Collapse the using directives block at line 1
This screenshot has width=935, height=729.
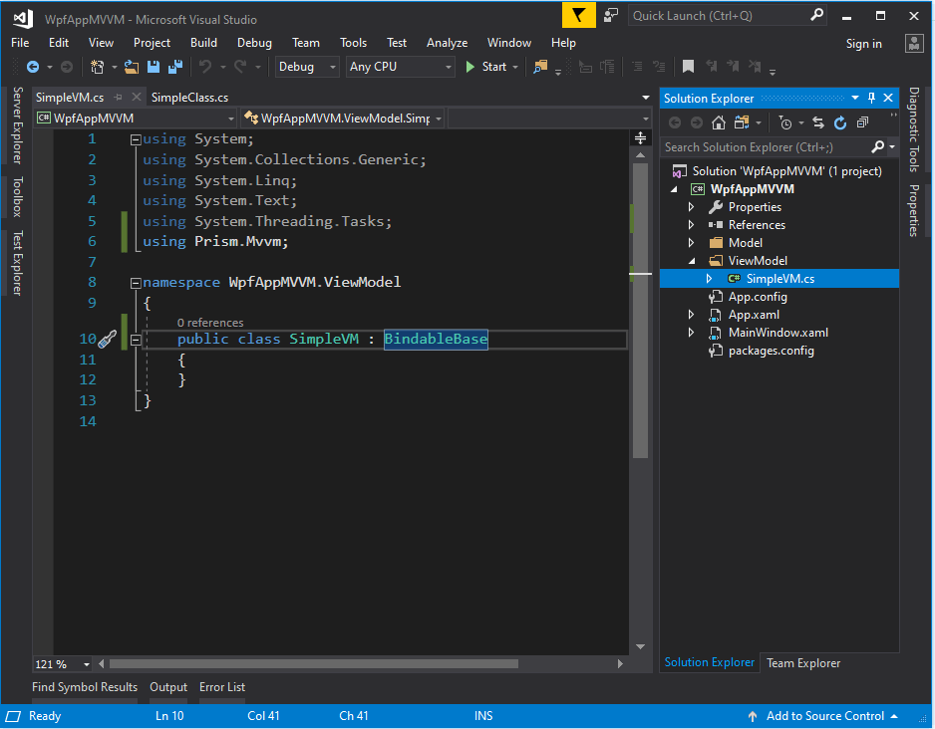tap(136, 140)
